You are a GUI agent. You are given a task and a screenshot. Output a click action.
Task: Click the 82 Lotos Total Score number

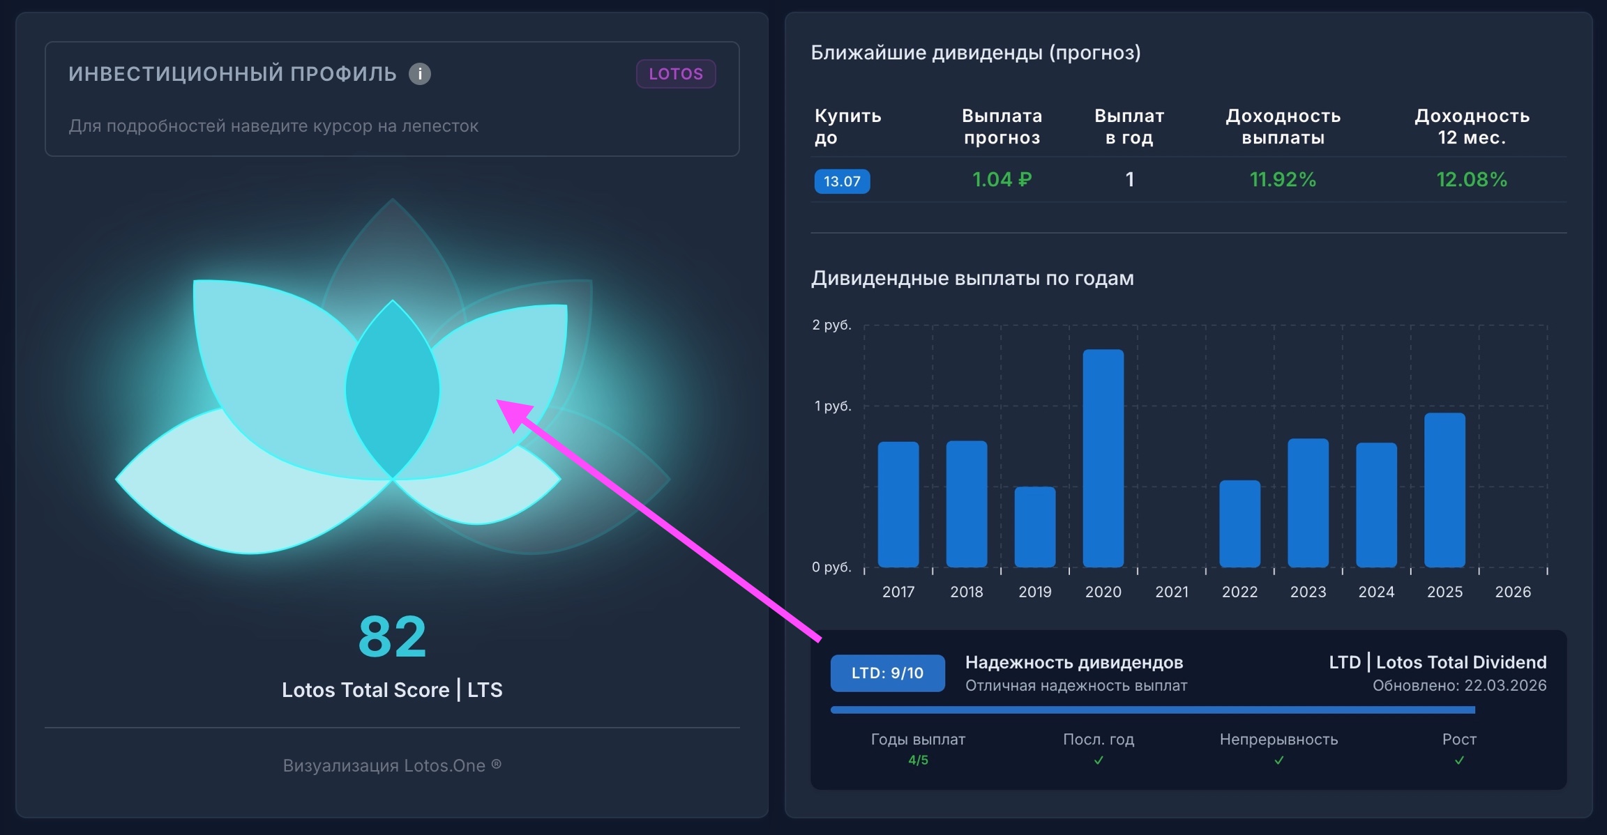tap(392, 636)
